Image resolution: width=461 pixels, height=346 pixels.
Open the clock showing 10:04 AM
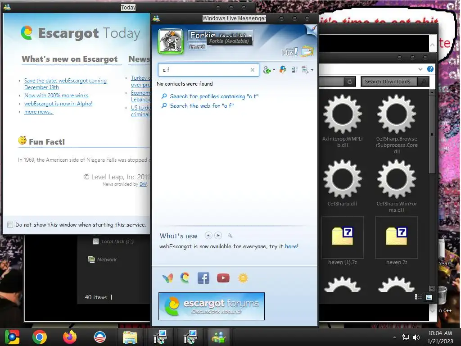click(x=440, y=337)
